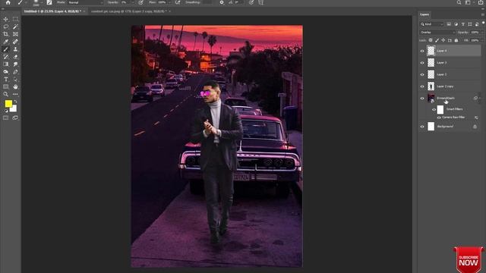The height and width of the screenshot is (273, 486).
Task: Select the Gradient tool
Action: [5, 64]
